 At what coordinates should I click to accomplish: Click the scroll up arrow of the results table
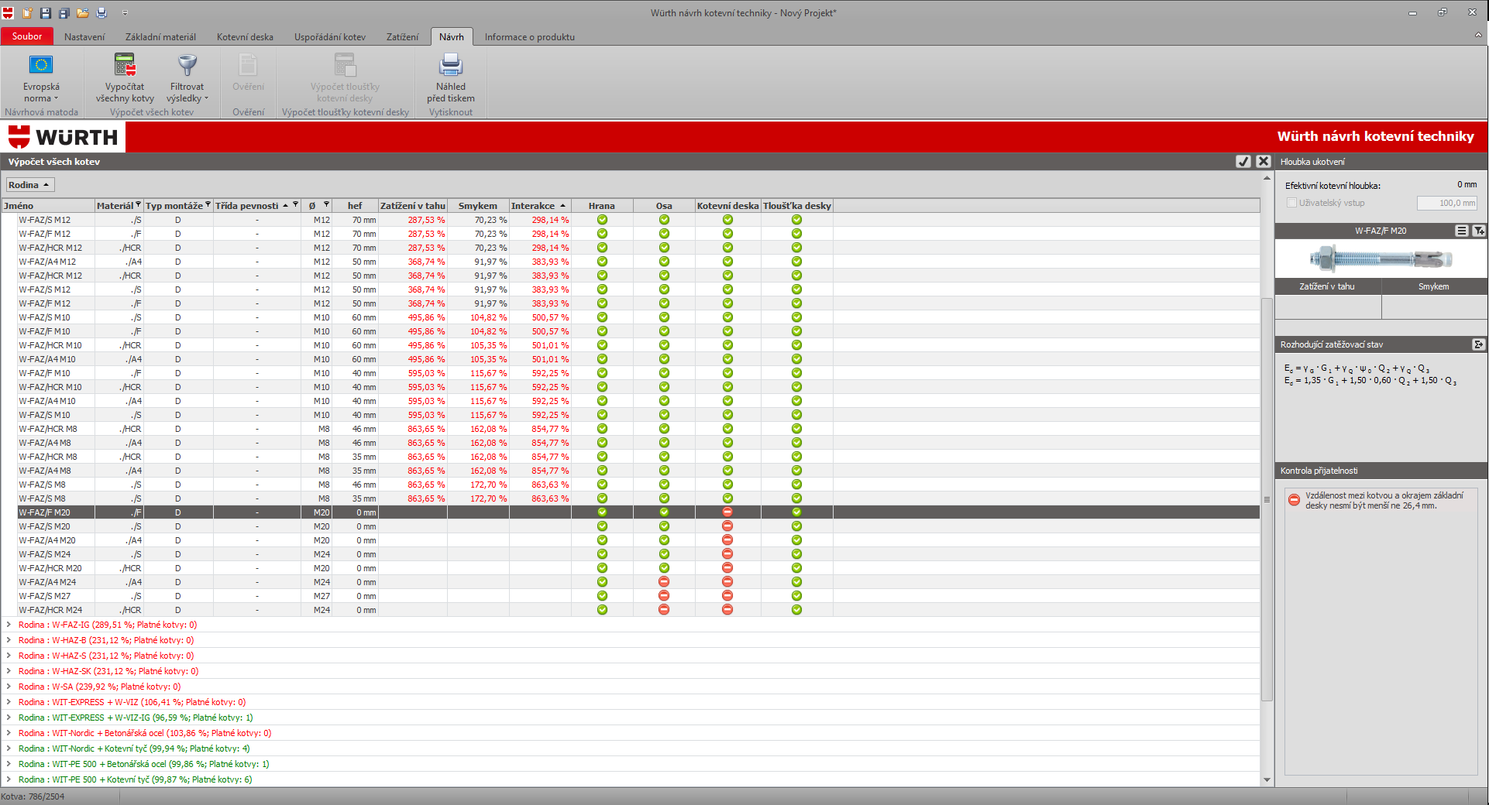tap(1267, 178)
